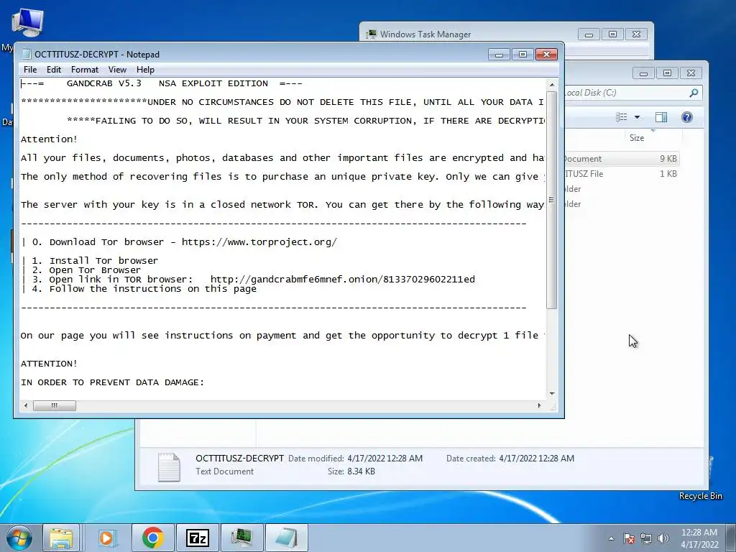This screenshot has width=736, height=552.
Task: Click the Notepad resize grip corner
Action: pos(553,407)
